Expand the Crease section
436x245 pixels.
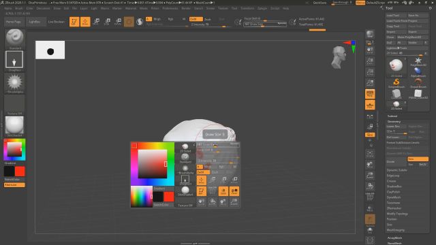pyautogui.click(x=392, y=181)
